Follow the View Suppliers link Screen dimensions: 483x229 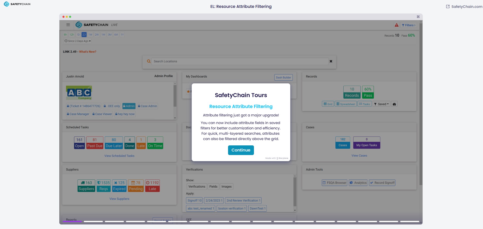point(119,199)
